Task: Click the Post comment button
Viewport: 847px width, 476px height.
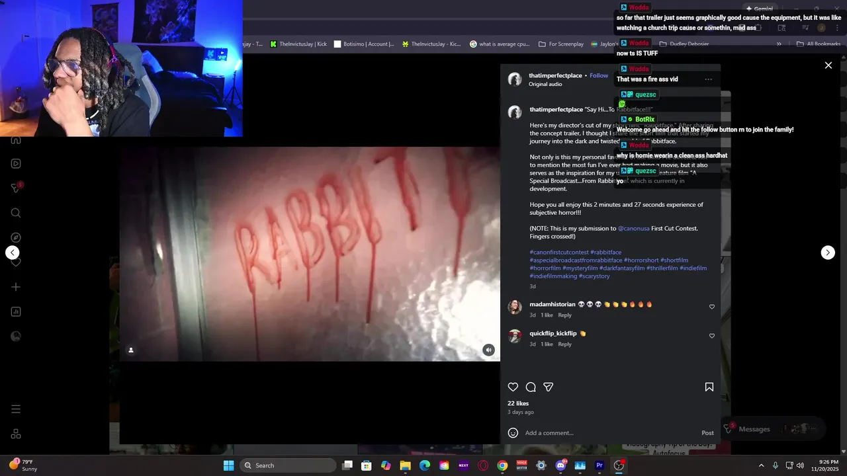Action: [x=707, y=433]
